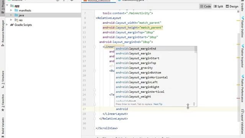Click android:layout_marginTop="10sp" on line 11
Screen dimensions: 245x138
pyautogui.click(x=129, y=32)
